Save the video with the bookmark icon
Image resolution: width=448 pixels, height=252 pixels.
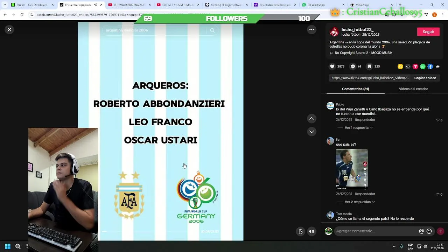369,66
